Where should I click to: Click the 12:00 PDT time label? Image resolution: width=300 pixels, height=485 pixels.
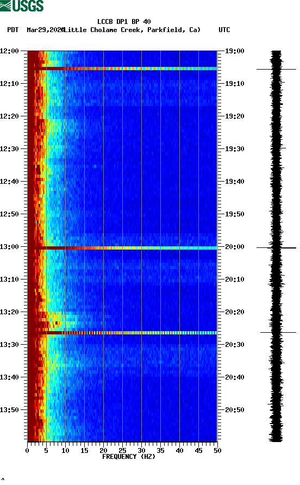(10, 51)
